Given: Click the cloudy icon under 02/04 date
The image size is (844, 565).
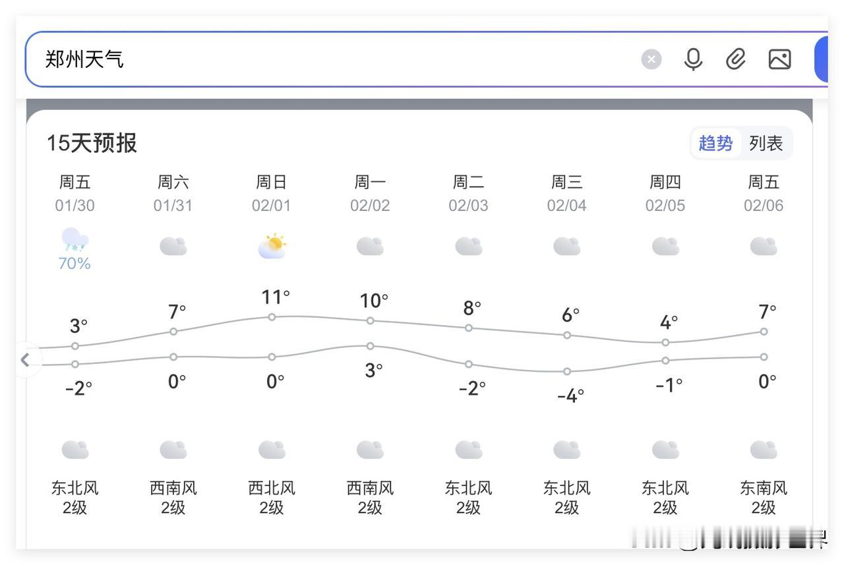Looking at the screenshot, I should pyautogui.click(x=567, y=247).
